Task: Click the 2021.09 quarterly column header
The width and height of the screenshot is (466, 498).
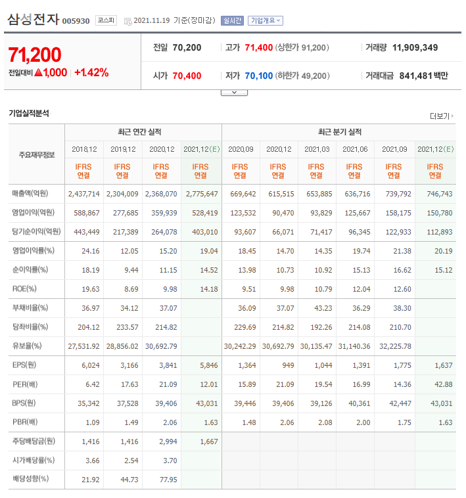Action: (x=394, y=149)
